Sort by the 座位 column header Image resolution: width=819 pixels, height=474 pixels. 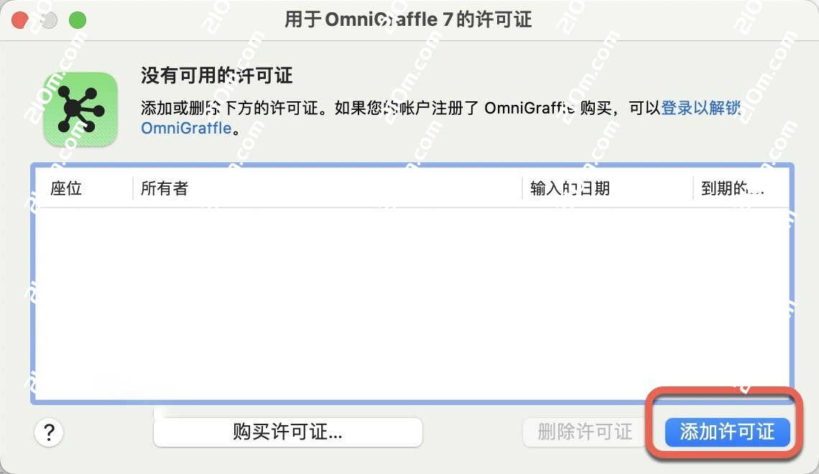click(x=66, y=189)
